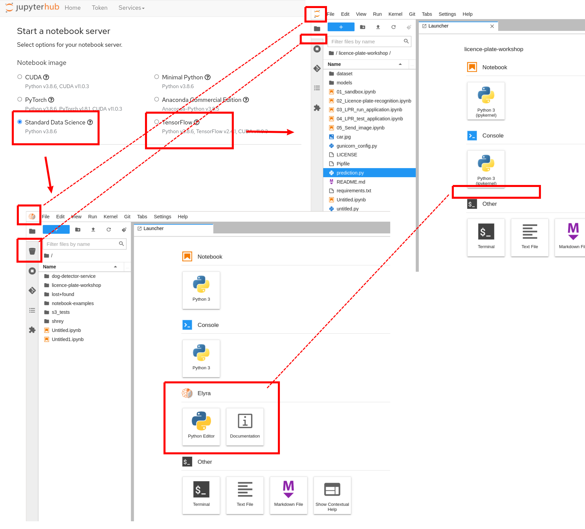Click filter files field above dog-detector-service list
The width and height of the screenshot is (585, 529).
point(84,244)
